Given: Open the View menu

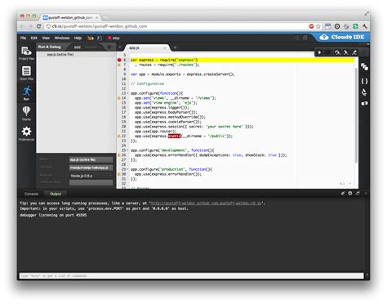Looking at the screenshot, I should point(46,38).
